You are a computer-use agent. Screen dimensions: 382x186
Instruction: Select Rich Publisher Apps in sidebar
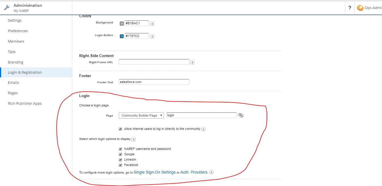(25, 103)
